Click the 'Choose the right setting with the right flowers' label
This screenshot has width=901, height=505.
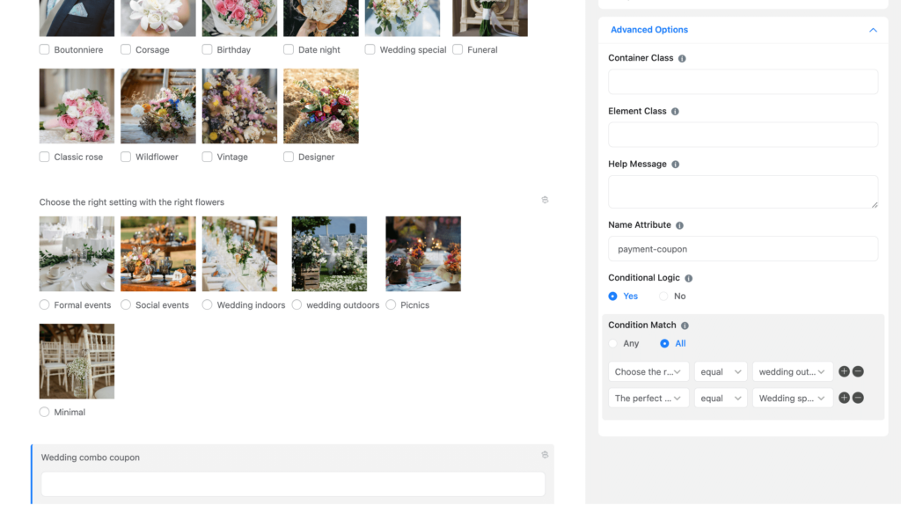132,202
